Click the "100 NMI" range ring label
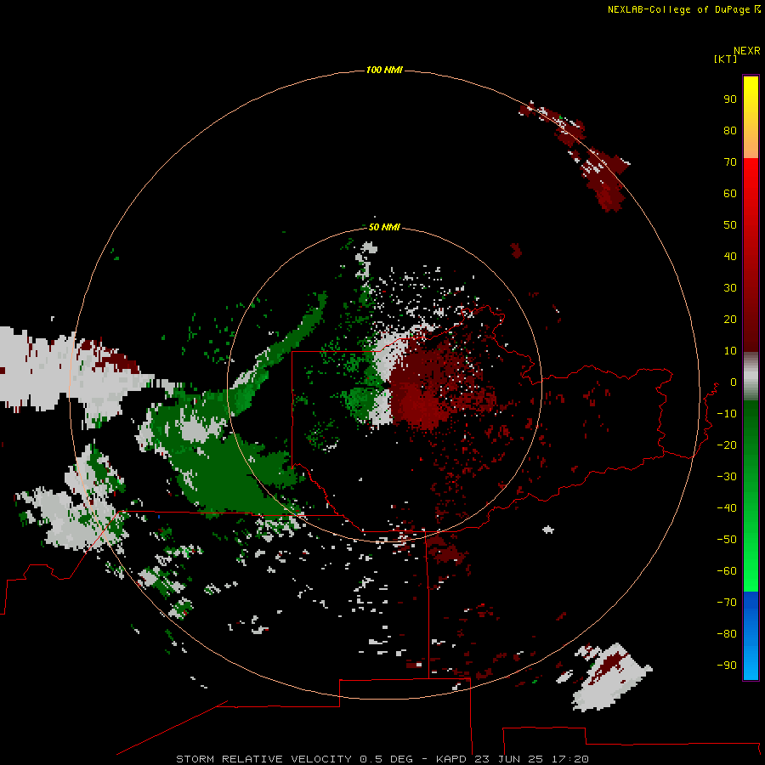765x765 pixels. pos(384,71)
